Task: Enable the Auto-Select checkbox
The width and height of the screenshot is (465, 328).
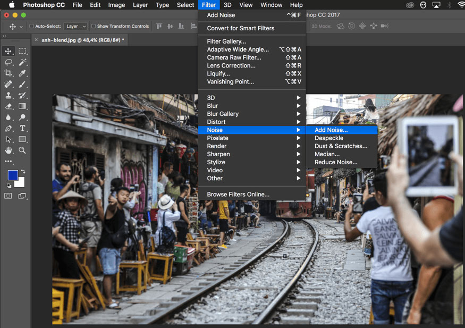Action: pos(31,26)
